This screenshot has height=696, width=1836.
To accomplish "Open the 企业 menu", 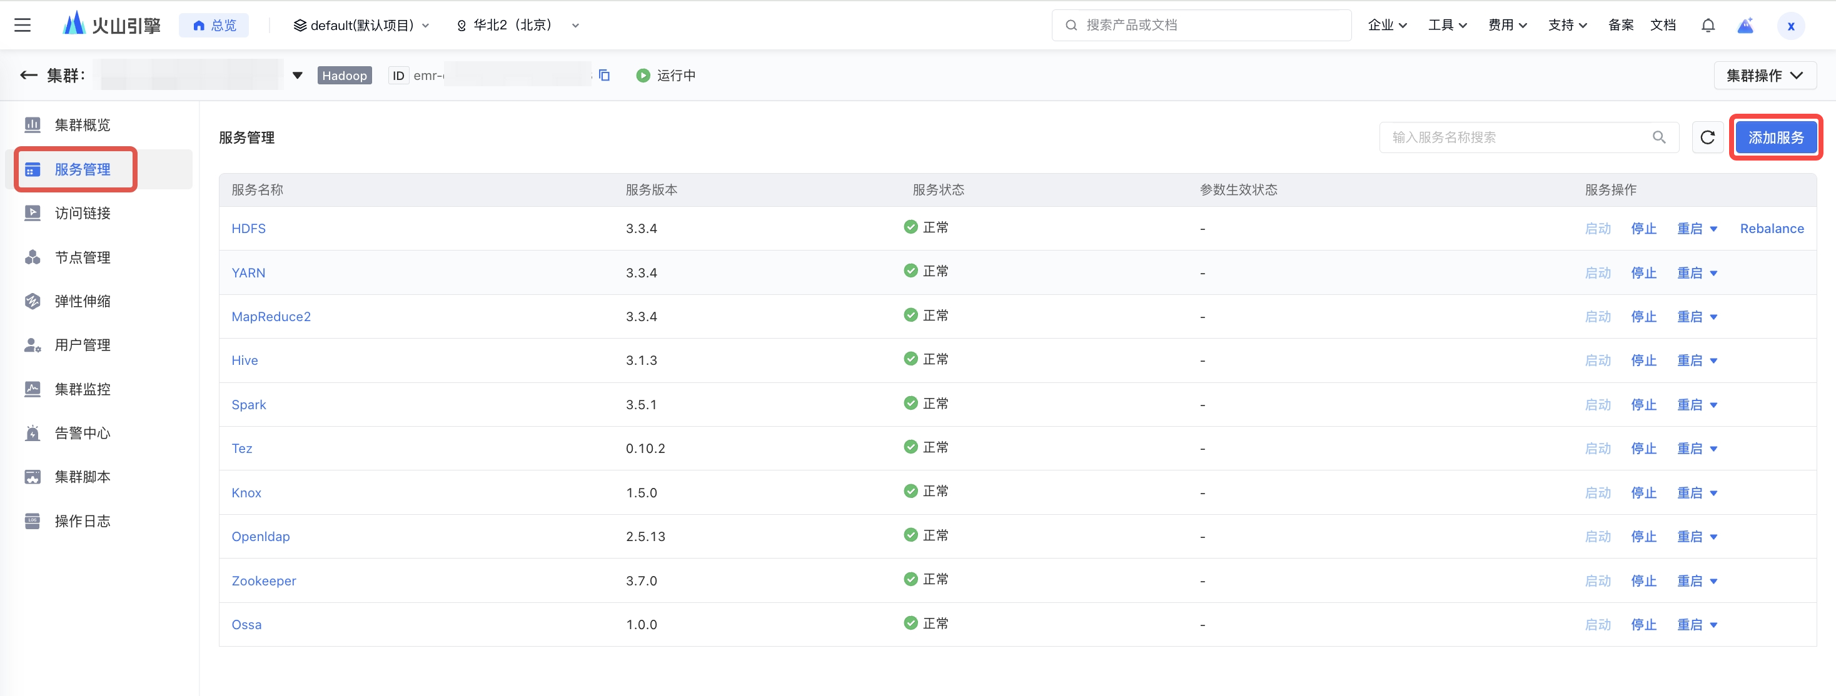I will (x=1387, y=26).
